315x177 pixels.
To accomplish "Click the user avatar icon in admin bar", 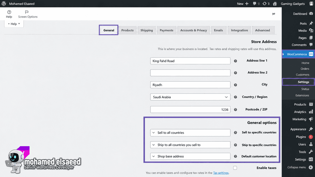I will coord(311,4).
